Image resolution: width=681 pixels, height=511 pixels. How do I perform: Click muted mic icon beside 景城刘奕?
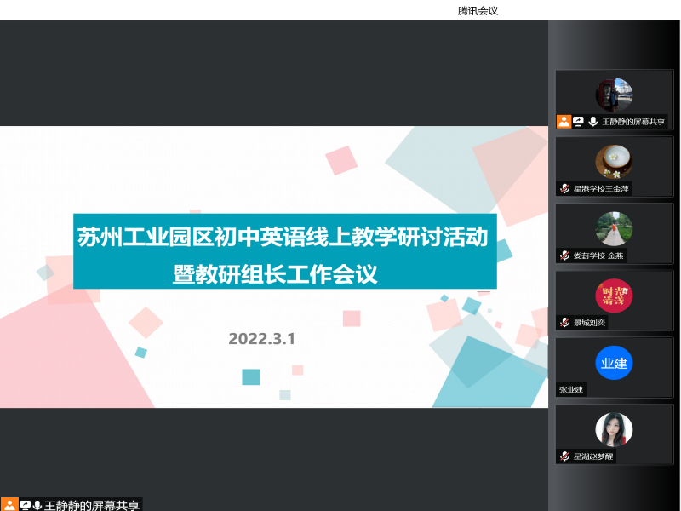click(564, 322)
